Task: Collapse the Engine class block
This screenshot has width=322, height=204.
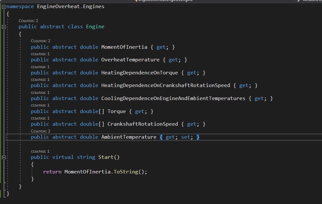Action: click(4, 27)
